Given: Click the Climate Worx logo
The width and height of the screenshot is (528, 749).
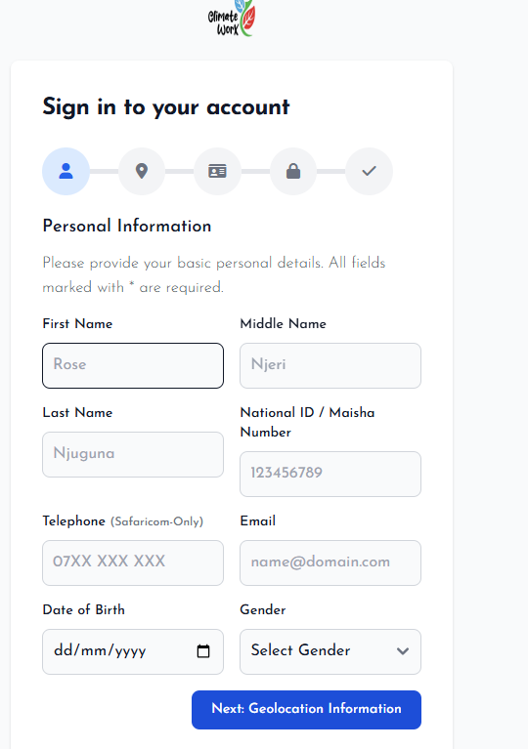Looking at the screenshot, I should tap(232, 19).
